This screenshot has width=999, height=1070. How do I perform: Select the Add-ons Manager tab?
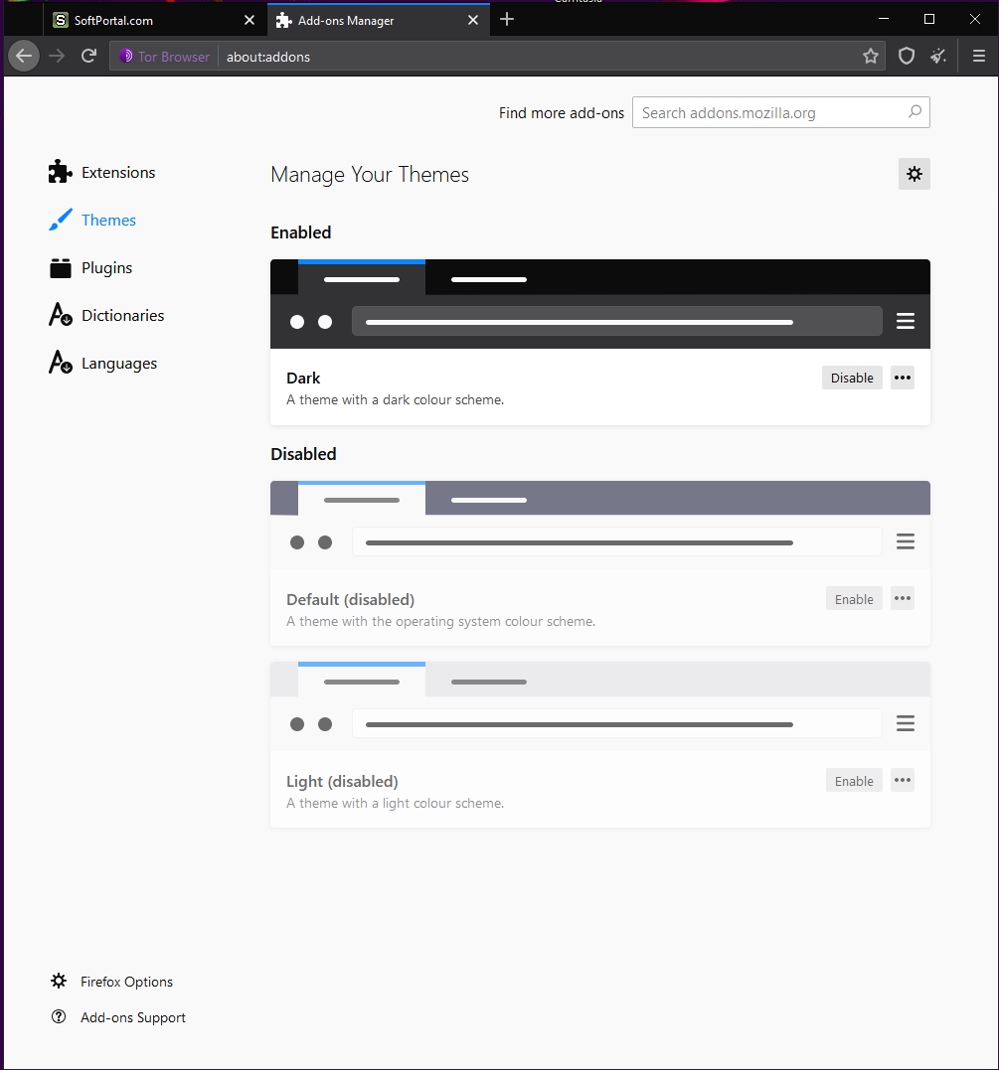379,20
